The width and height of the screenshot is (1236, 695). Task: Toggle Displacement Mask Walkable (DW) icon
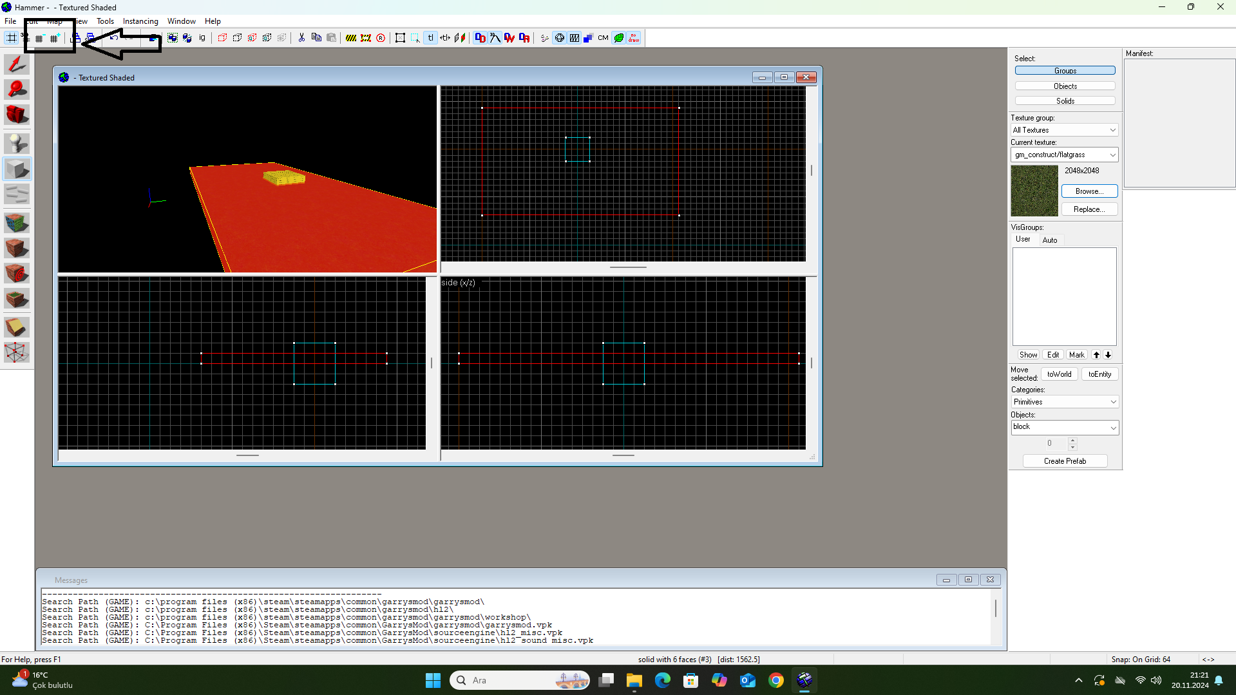coord(509,38)
